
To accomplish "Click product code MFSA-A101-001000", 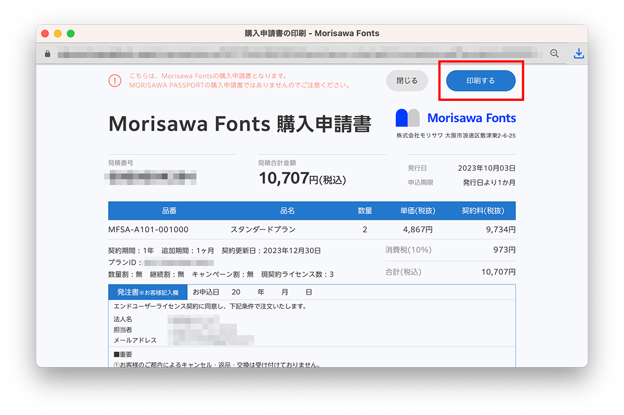I will click(x=148, y=229).
